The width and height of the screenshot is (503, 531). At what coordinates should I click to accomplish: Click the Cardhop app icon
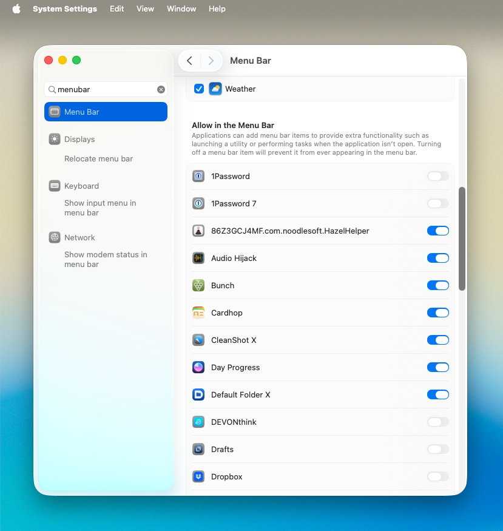[198, 313]
